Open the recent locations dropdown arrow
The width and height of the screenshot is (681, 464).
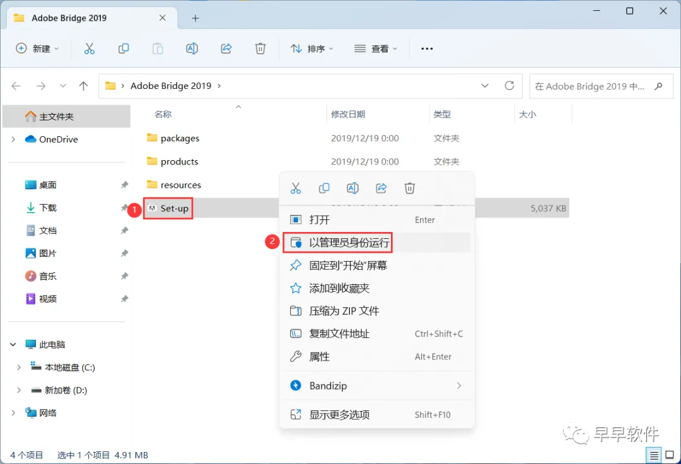point(63,86)
